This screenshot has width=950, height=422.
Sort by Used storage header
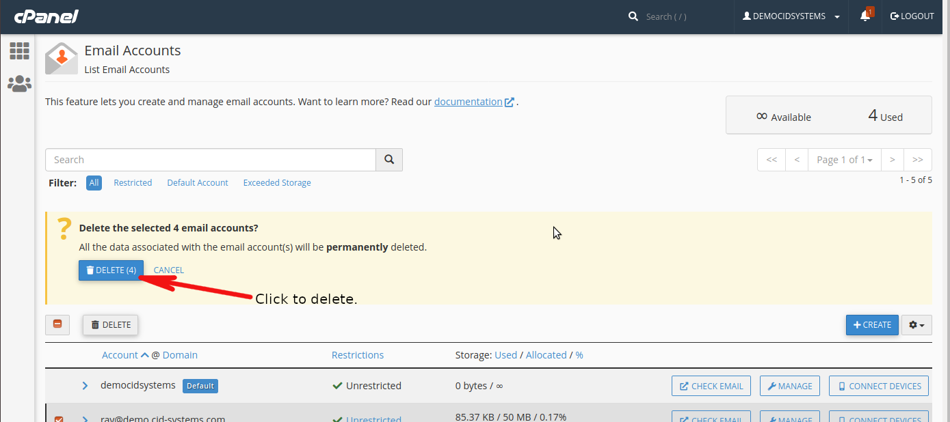(505, 355)
